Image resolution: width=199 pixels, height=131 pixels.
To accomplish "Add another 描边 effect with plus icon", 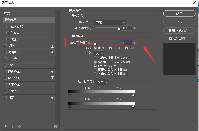I will 52,46.
